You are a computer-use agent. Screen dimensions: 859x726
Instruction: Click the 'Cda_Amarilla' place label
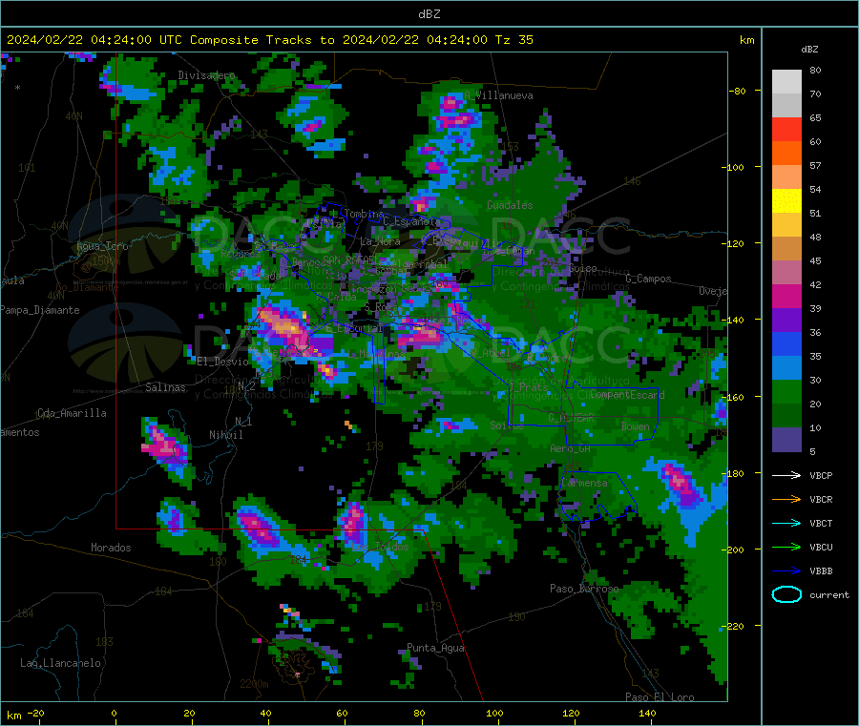(x=72, y=413)
